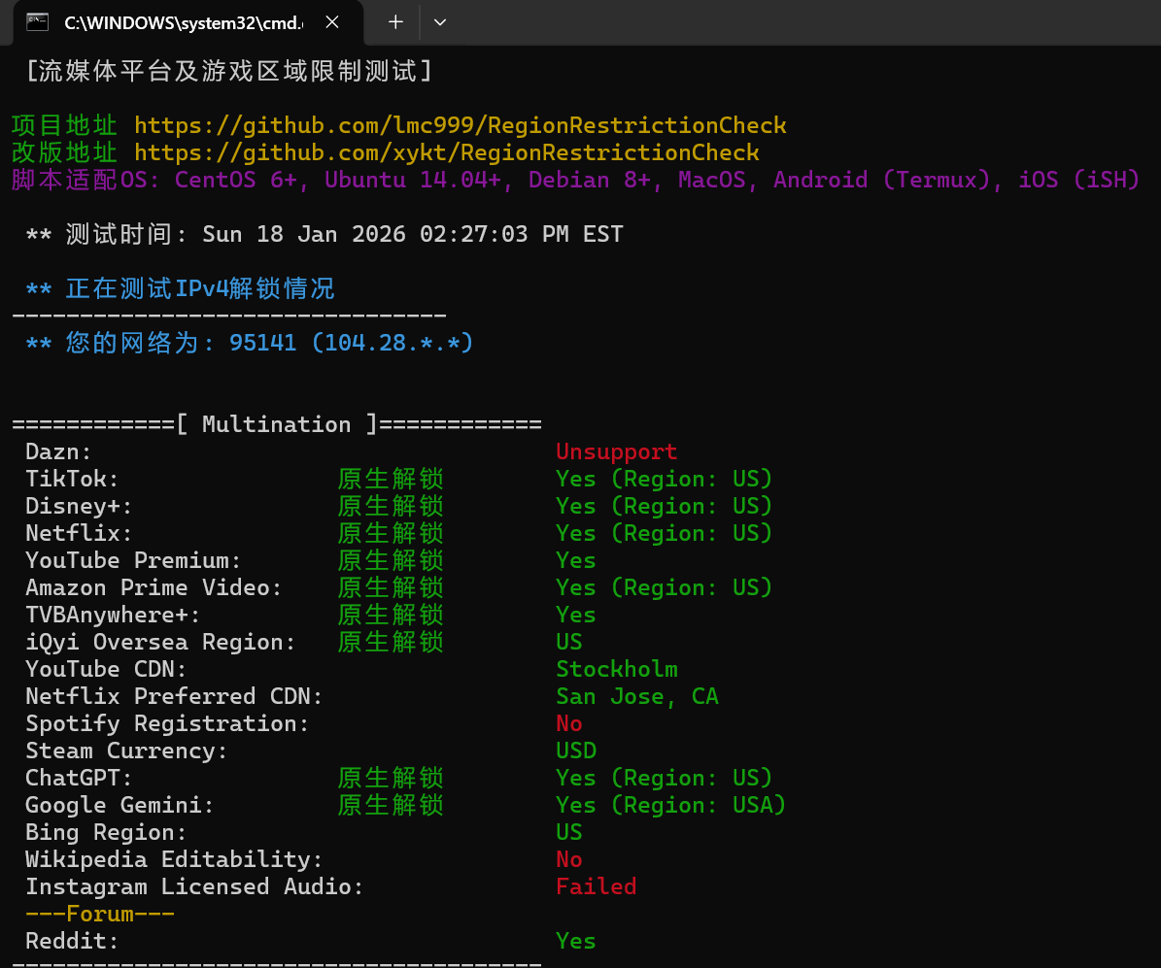This screenshot has width=1161, height=968.
Task: Click the Stockholm value for YouTube CDN
Action: [616, 669]
